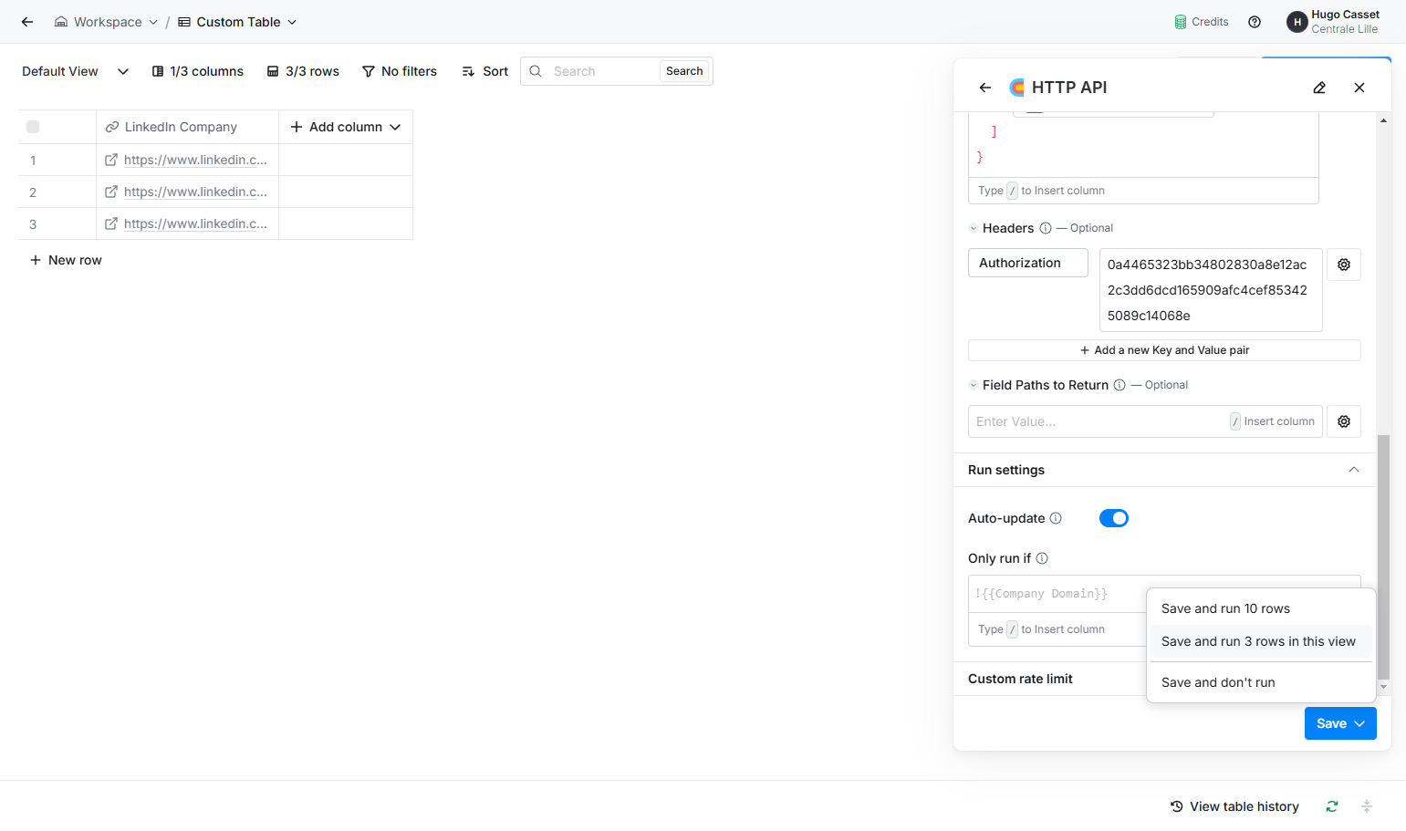
Task: Choose Save and don't run
Action: 1261,682
